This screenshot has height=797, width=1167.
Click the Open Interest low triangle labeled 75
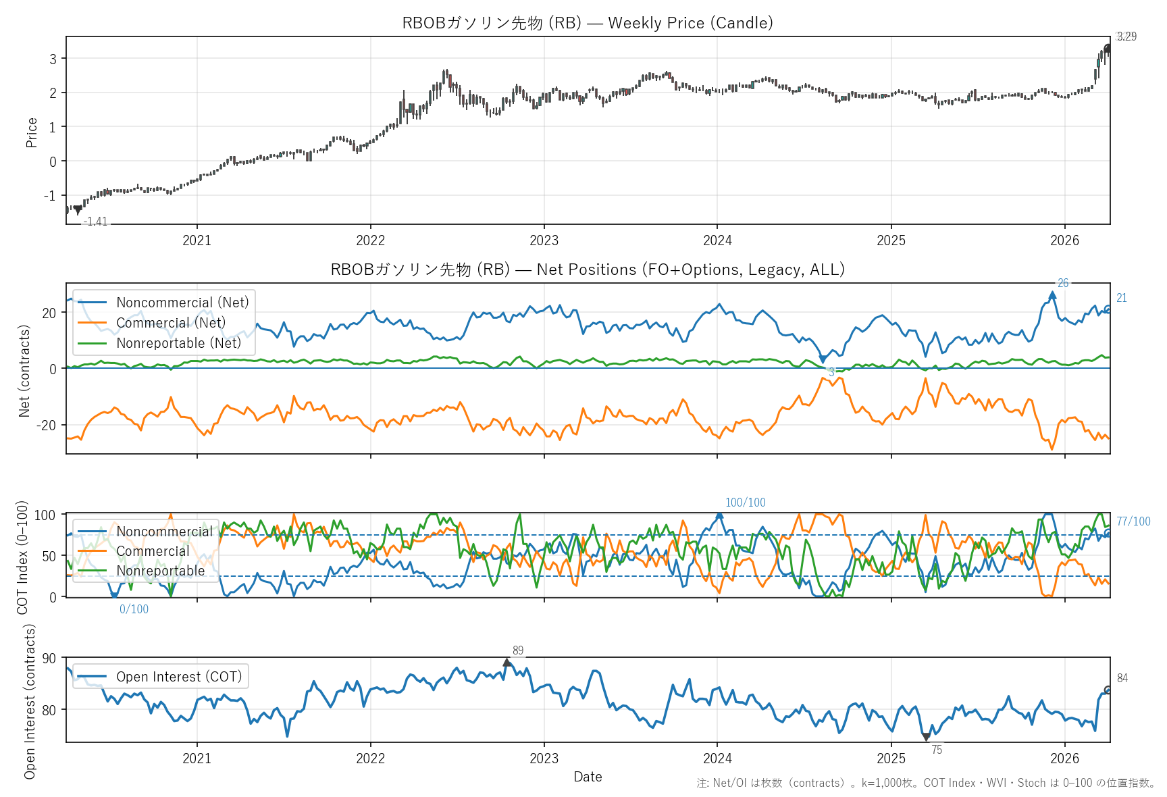926,738
